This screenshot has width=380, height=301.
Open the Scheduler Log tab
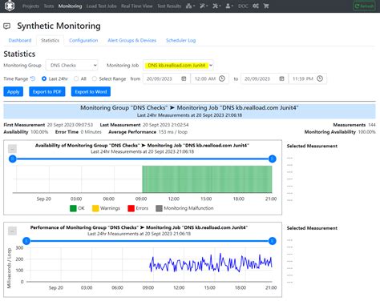(x=180, y=40)
